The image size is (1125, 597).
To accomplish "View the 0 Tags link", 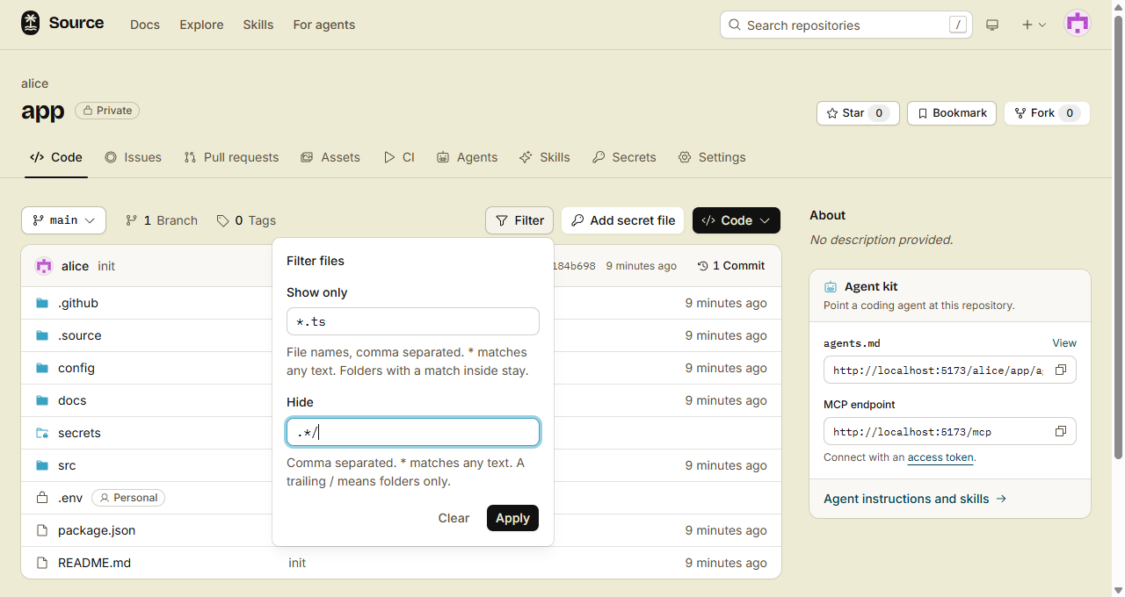I will 246,220.
